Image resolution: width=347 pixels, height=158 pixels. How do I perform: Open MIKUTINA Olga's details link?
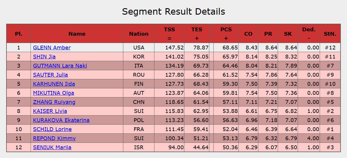pos(53,93)
